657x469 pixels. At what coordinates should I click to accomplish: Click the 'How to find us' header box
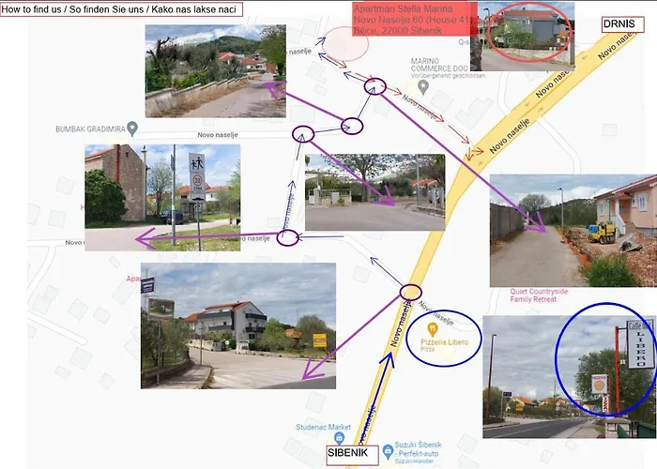point(121,9)
